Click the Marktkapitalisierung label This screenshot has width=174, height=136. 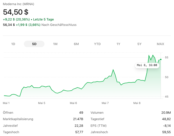[x=18, y=119]
